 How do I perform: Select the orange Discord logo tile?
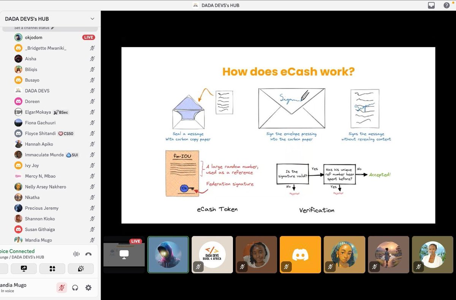click(x=300, y=254)
